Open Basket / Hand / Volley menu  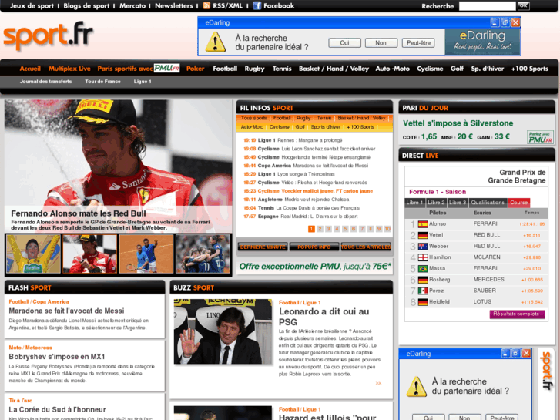334,69
